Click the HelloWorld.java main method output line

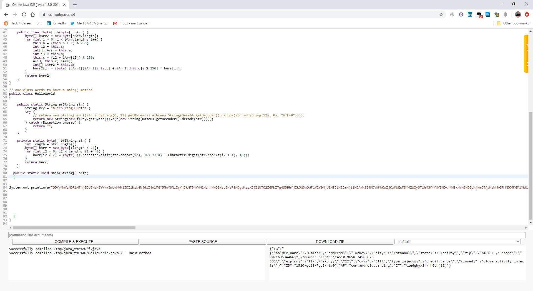tap(80, 253)
